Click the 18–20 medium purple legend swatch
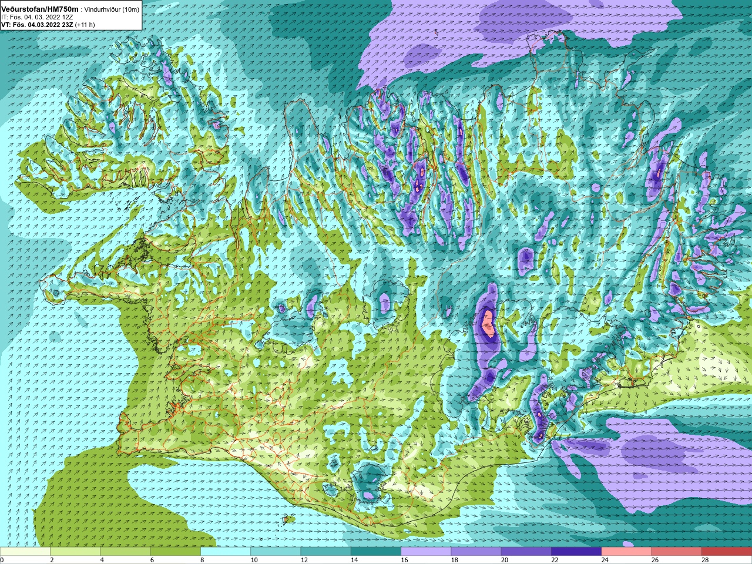Image resolution: width=752 pixels, height=564 pixels. 476,552
